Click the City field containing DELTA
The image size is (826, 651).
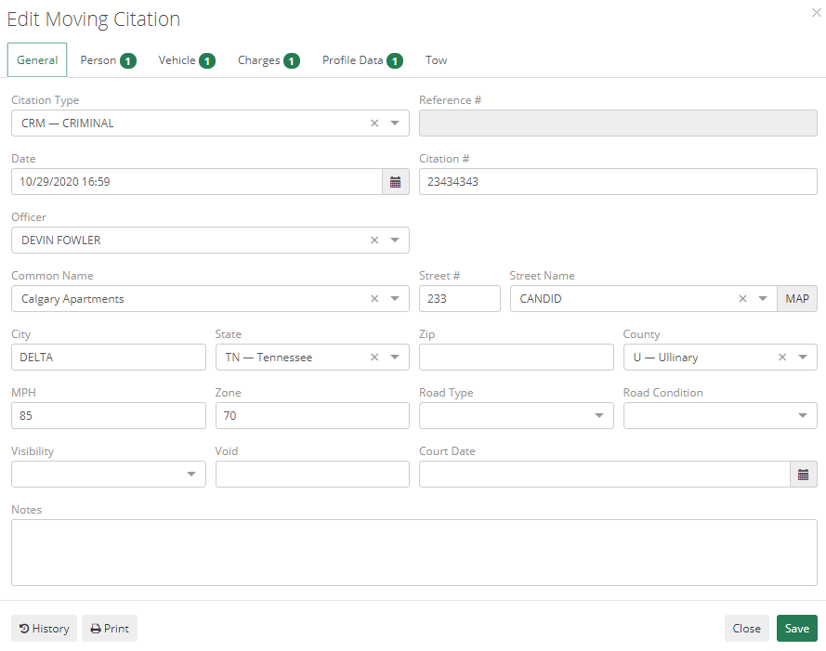[x=109, y=358]
